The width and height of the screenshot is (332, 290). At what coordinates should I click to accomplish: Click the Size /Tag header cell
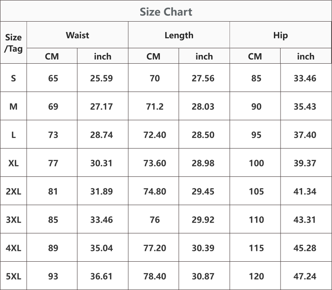click(13, 43)
